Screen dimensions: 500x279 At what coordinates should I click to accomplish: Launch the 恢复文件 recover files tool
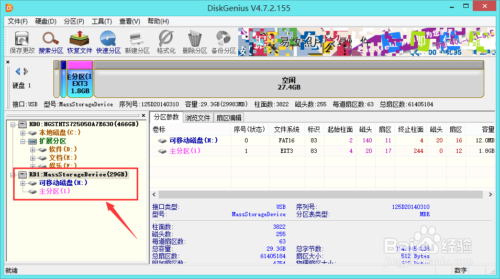(x=80, y=42)
